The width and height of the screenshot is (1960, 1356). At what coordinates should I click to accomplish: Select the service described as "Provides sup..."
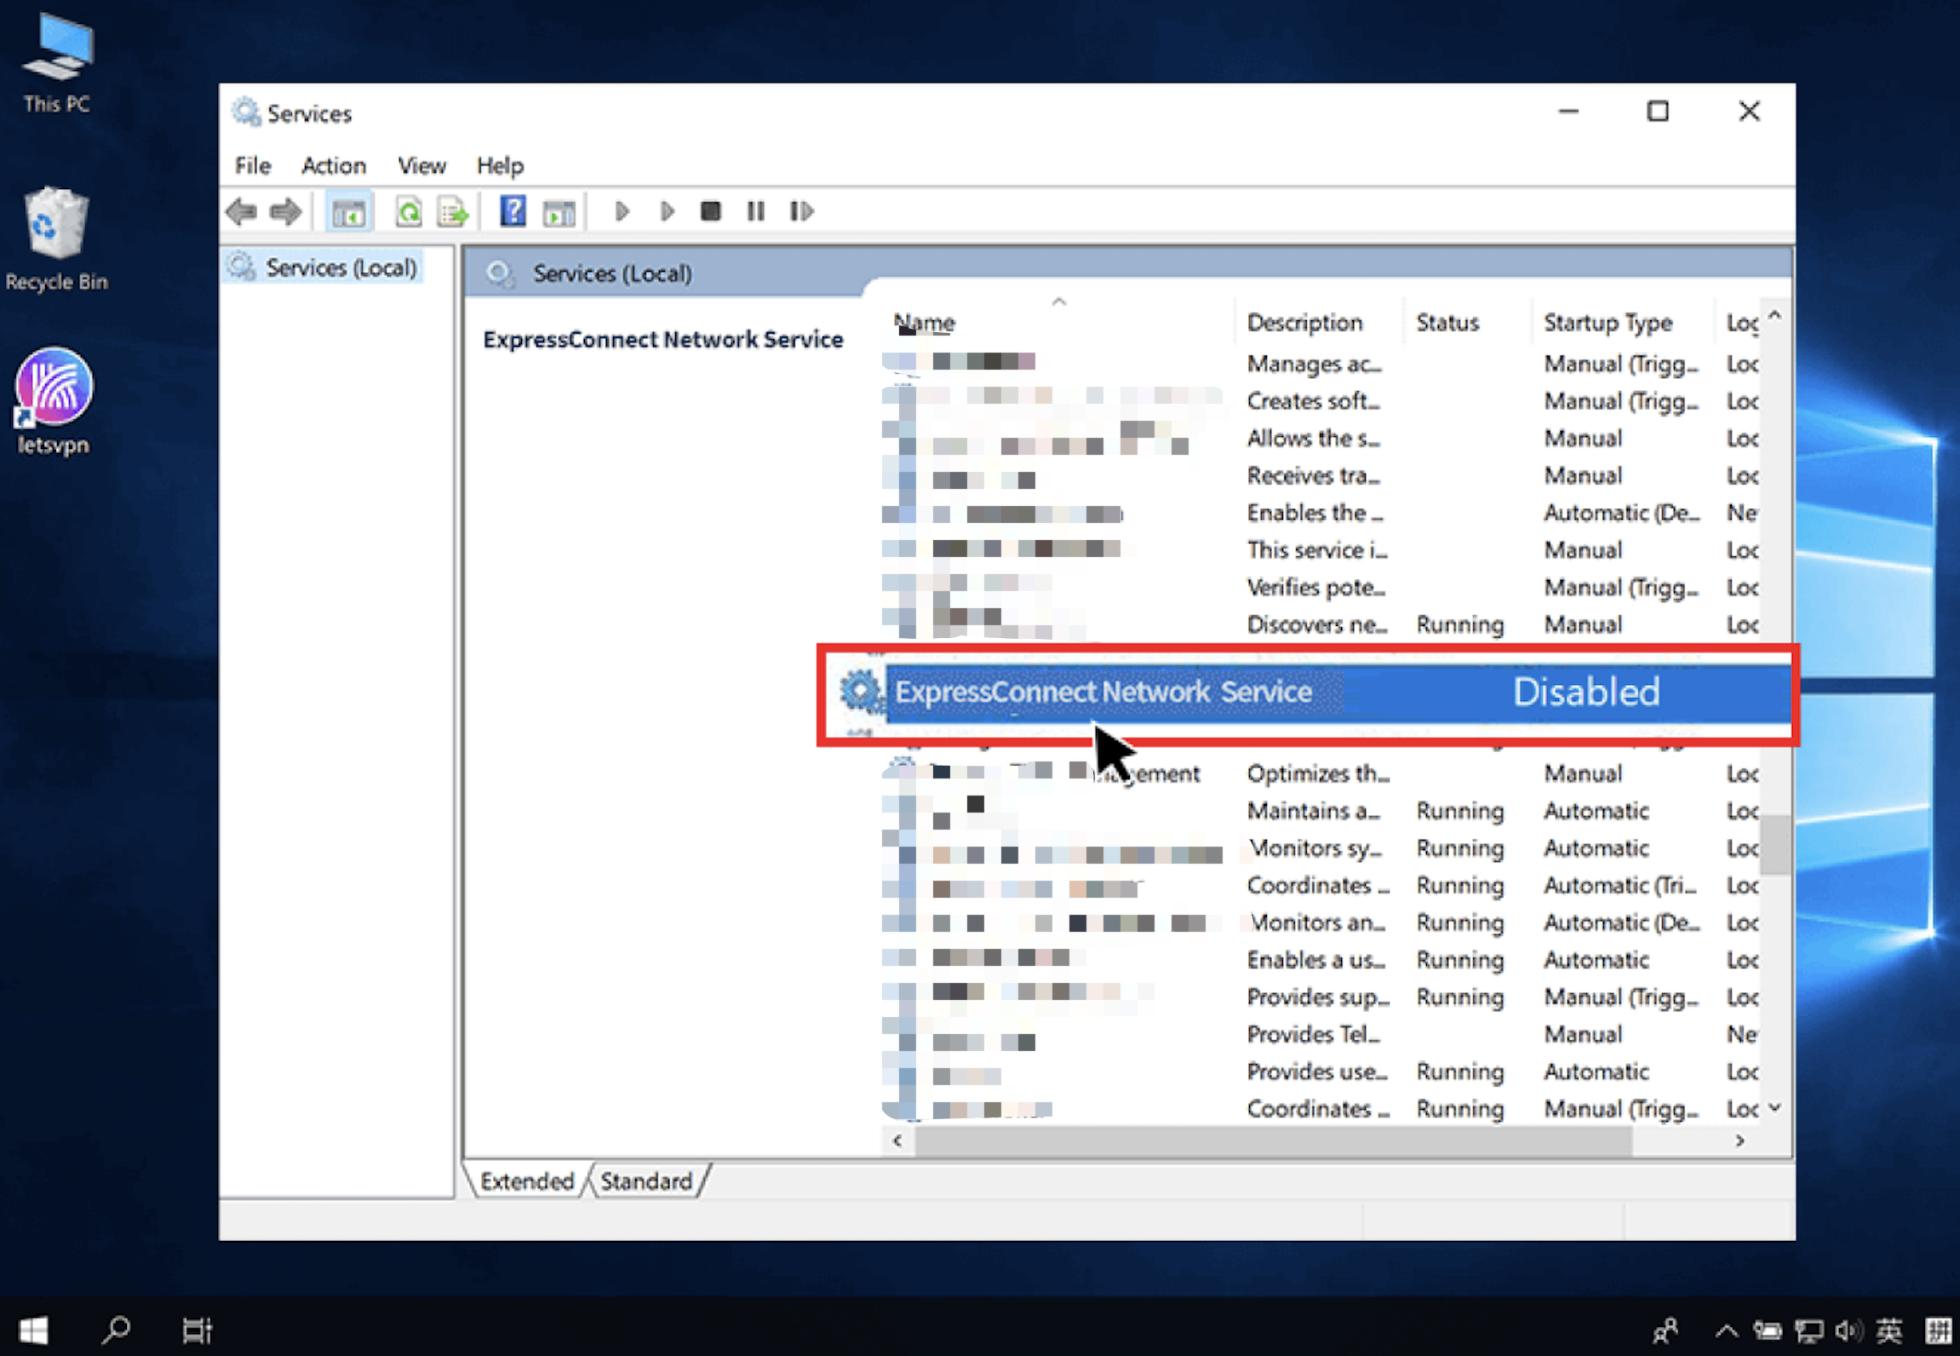(x=1320, y=997)
